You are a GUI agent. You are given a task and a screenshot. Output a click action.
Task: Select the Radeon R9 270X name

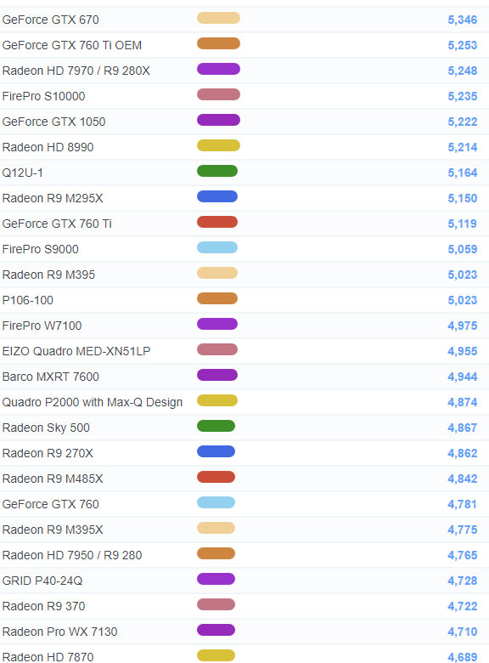(48, 453)
